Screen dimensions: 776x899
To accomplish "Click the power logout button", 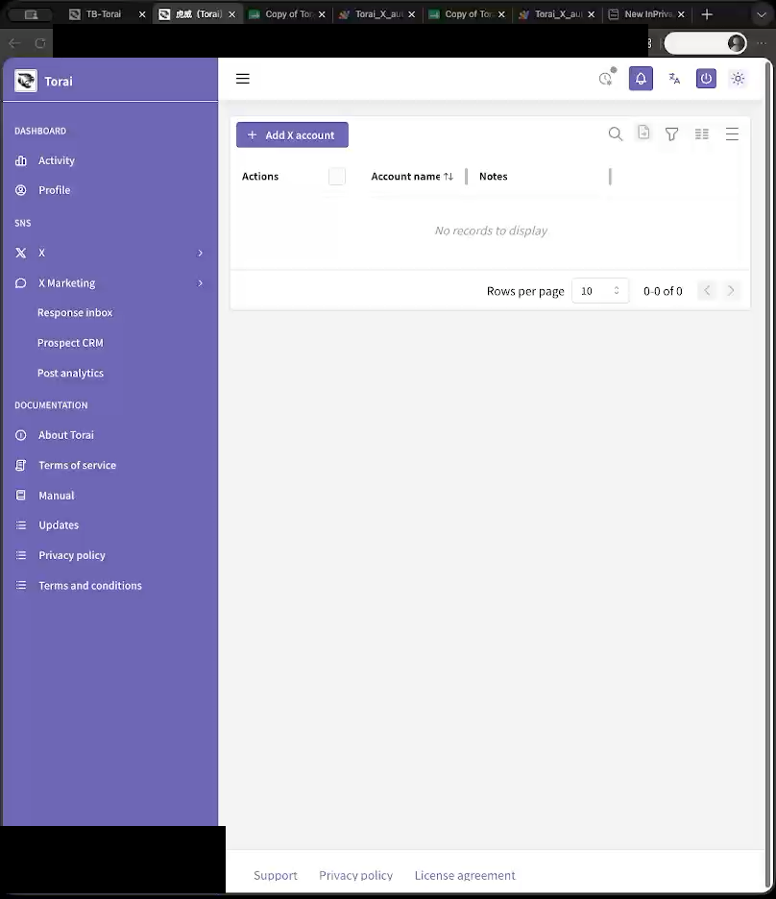I will (706, 78).
